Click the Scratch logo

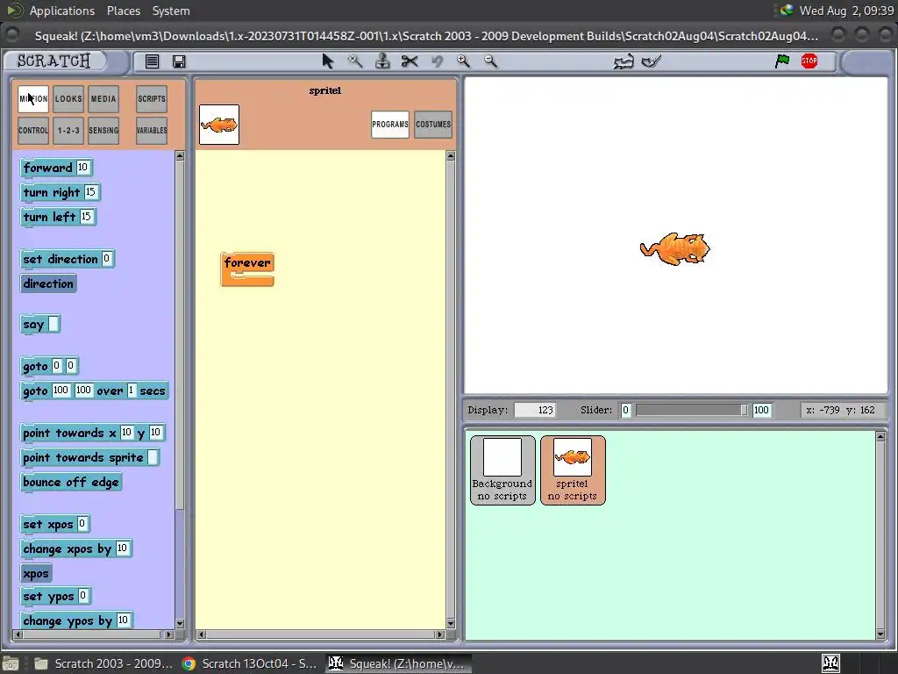pyautogui.click(x=53, y=61)
